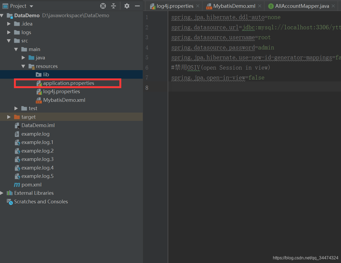Click the .idea folder icon

(17, 24)
